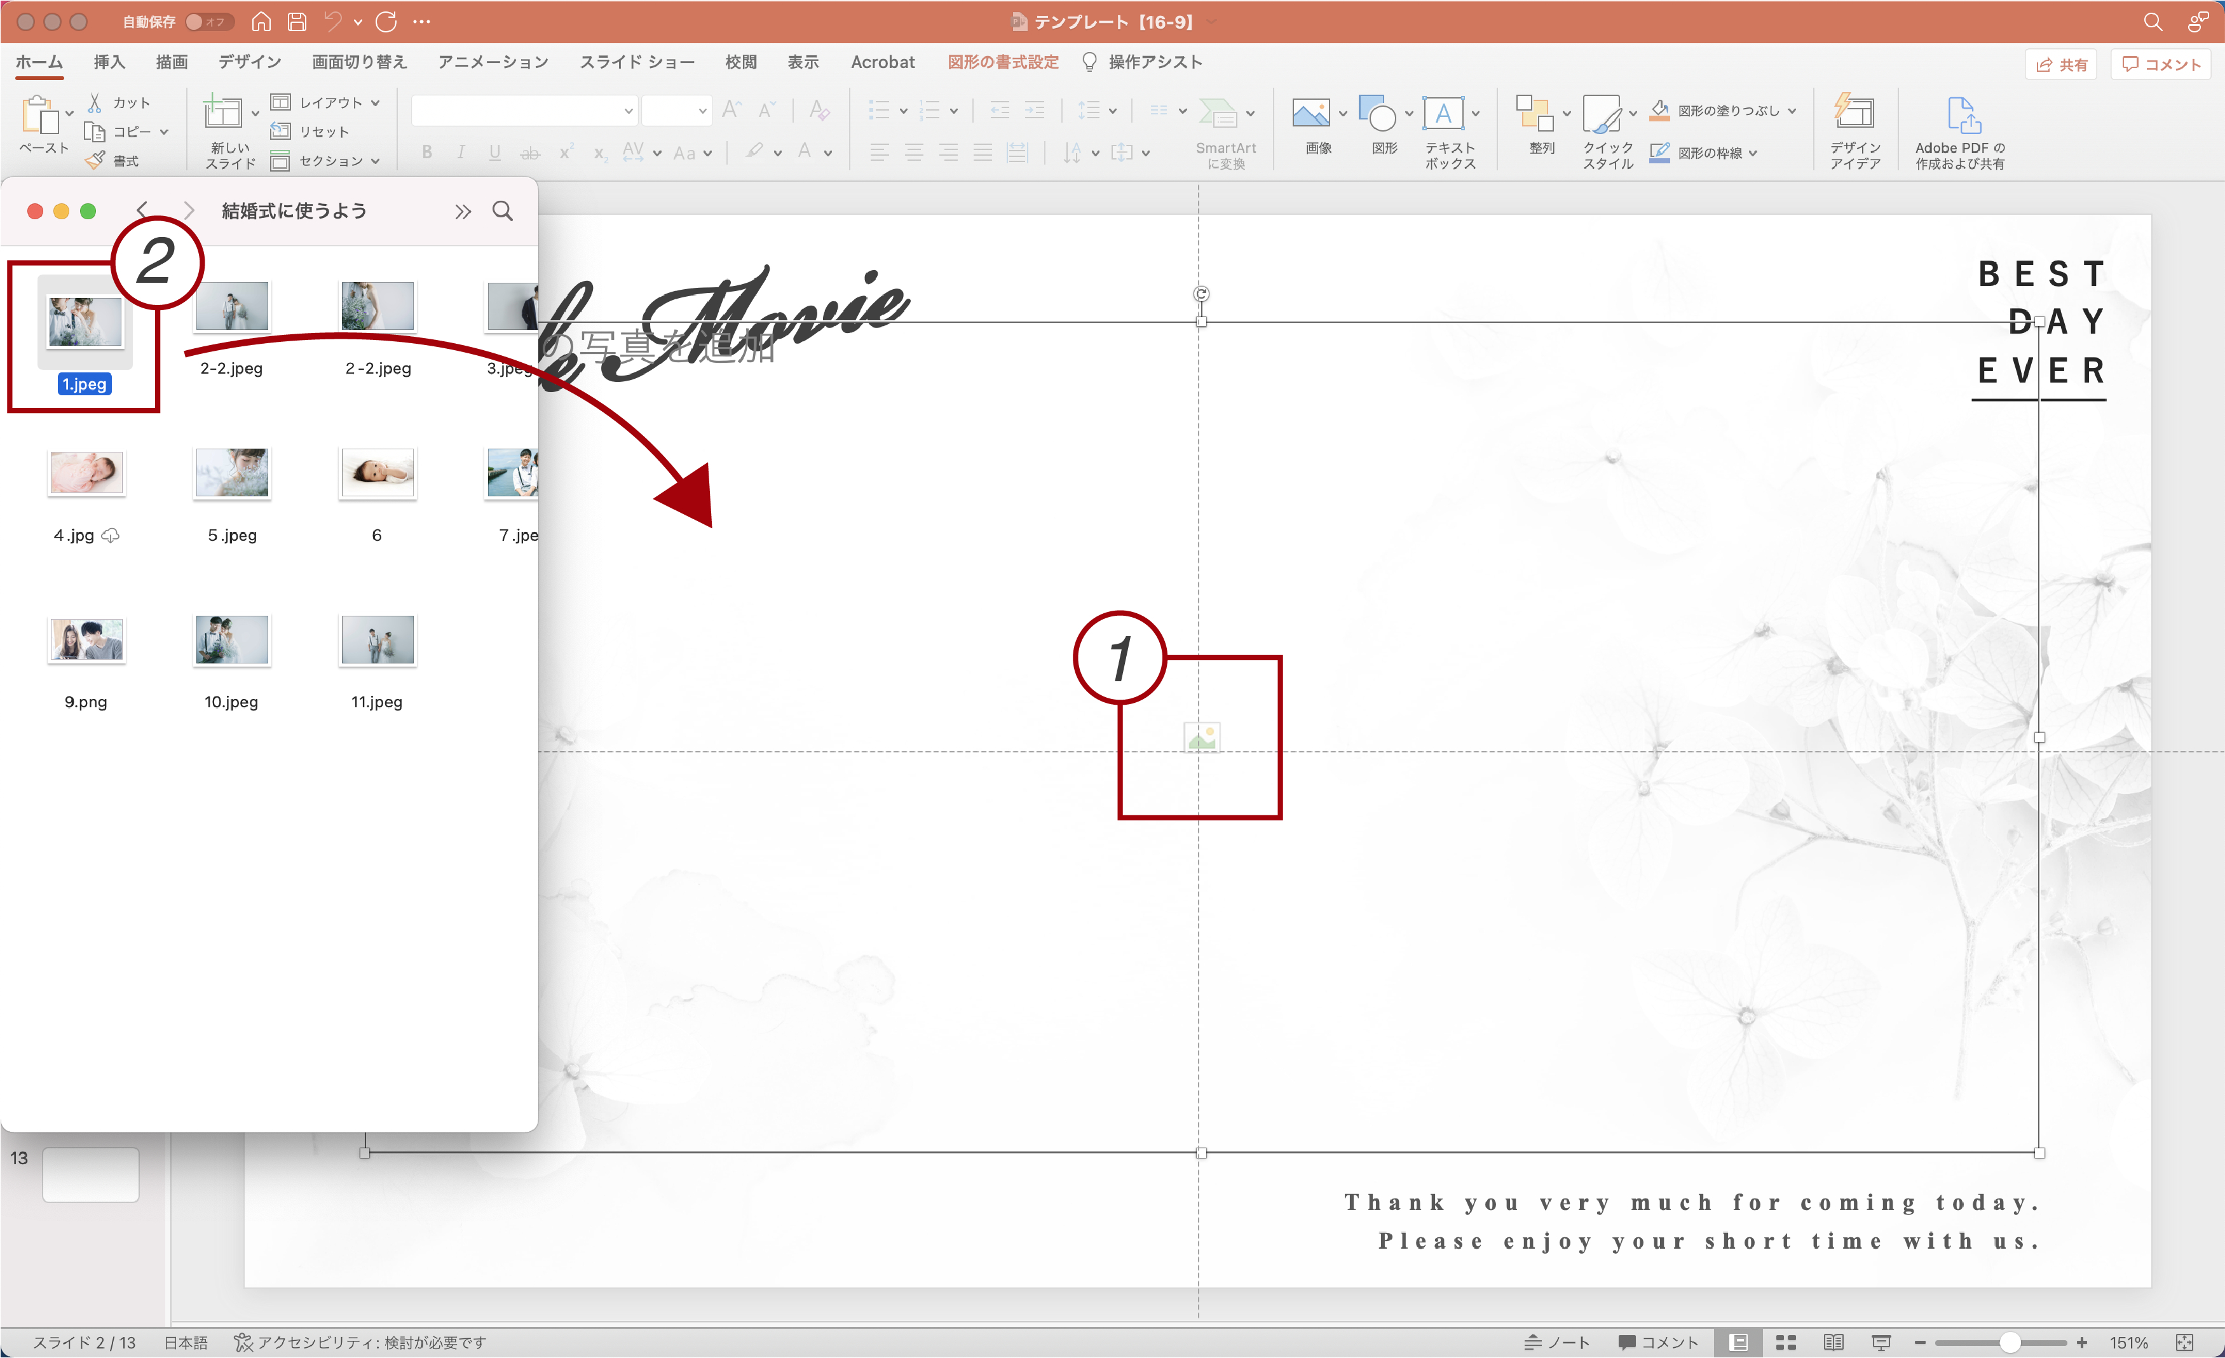Screen dimensions: 2225x1358
Task: Click the New Slide (新しいスライド) icon
Action: pyautogui.click(x=222, y=112)
